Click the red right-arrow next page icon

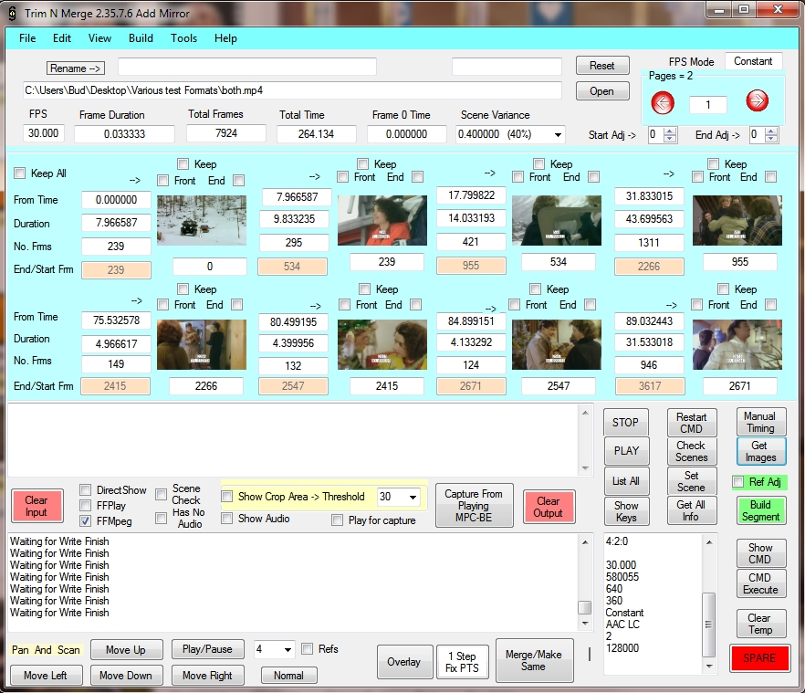[x=758, y=100]
